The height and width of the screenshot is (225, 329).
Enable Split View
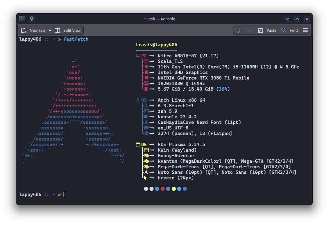[x=68, y=30]
